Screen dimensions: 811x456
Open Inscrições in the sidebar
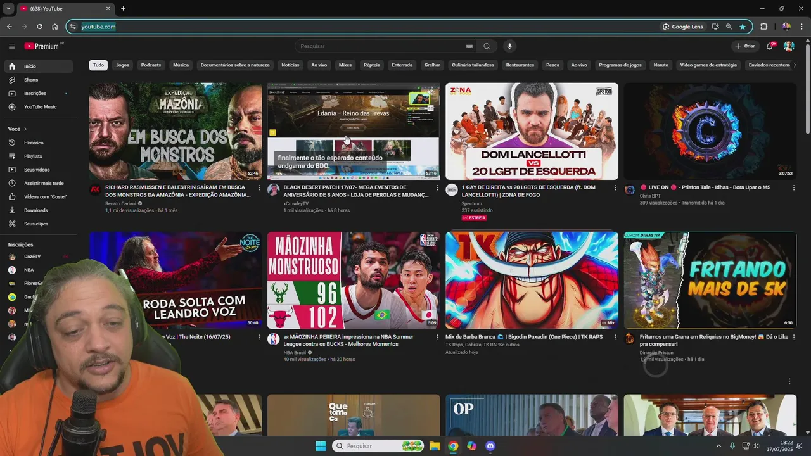click(x=39, y=93)
